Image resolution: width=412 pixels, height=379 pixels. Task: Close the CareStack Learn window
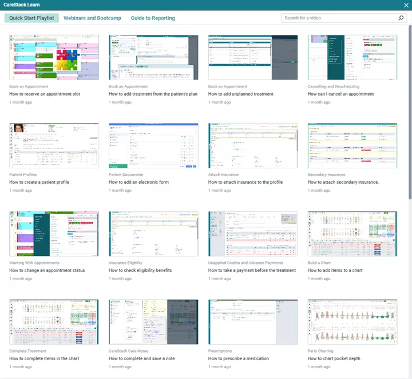(405, 5)
